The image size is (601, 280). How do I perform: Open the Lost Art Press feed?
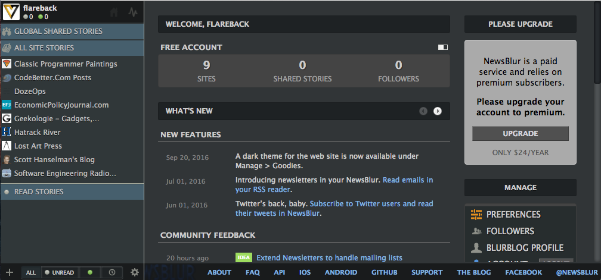[38, 146]
